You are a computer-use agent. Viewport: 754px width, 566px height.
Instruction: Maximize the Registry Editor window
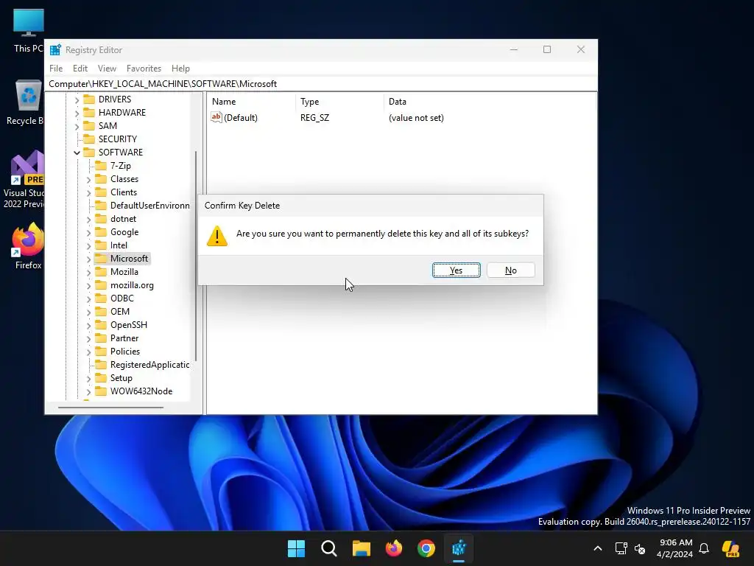547,49
